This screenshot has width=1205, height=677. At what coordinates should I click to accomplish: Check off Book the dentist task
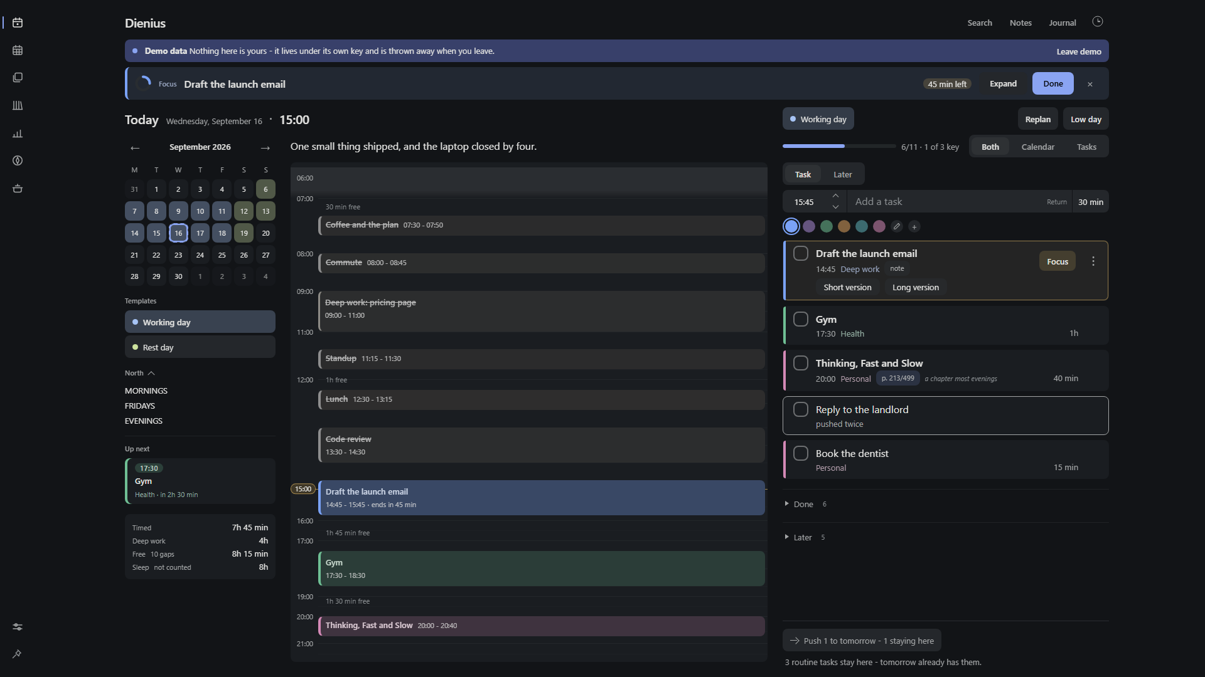801,453
